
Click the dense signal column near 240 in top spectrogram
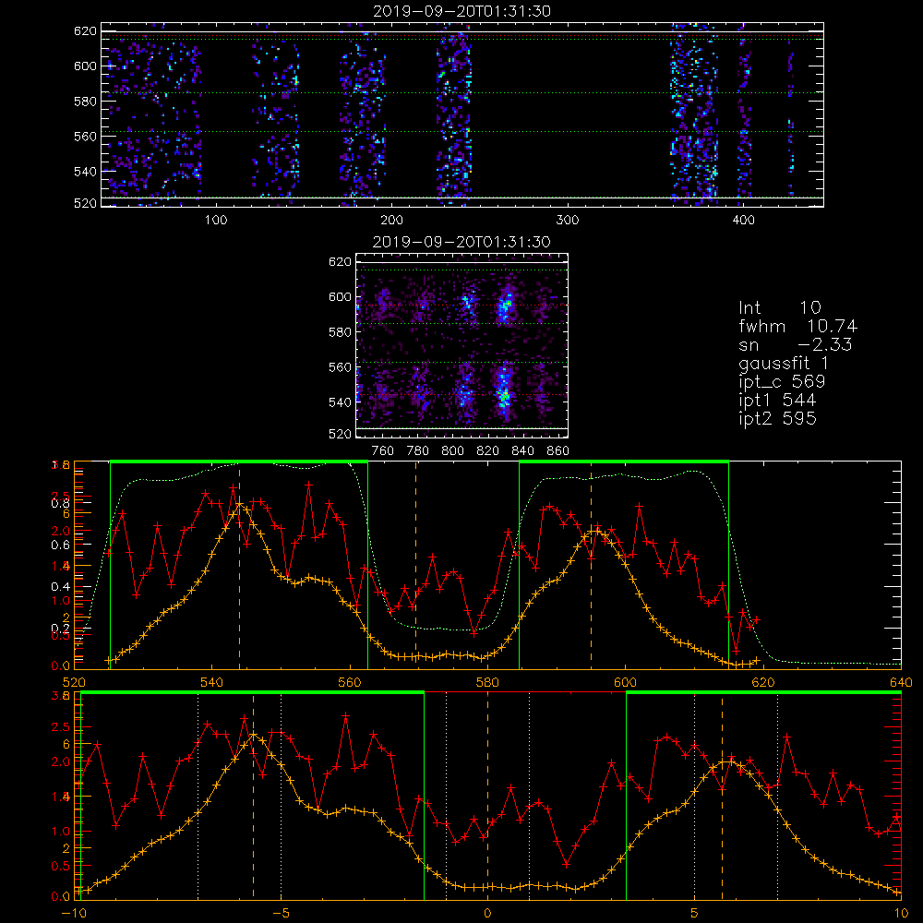[x=454, y=114]
